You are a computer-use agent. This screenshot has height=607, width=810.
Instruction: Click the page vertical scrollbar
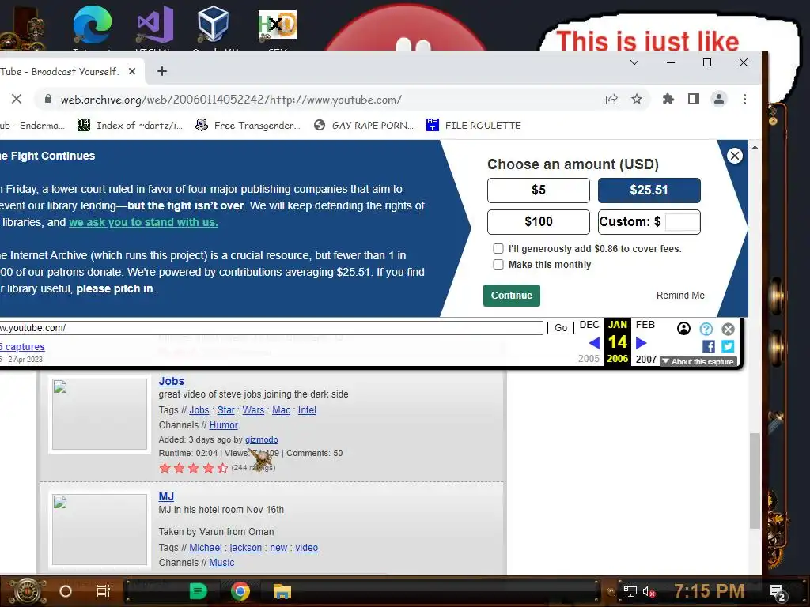pyautogui.click(x=755, y=480)
